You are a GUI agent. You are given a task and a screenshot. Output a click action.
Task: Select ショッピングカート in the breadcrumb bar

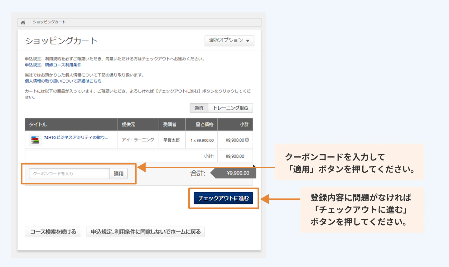coord(49,22)
